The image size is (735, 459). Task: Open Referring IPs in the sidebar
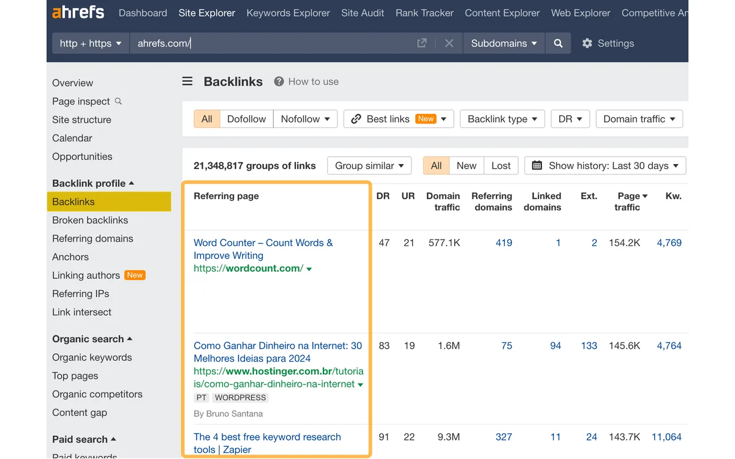[x=81, y=293]
